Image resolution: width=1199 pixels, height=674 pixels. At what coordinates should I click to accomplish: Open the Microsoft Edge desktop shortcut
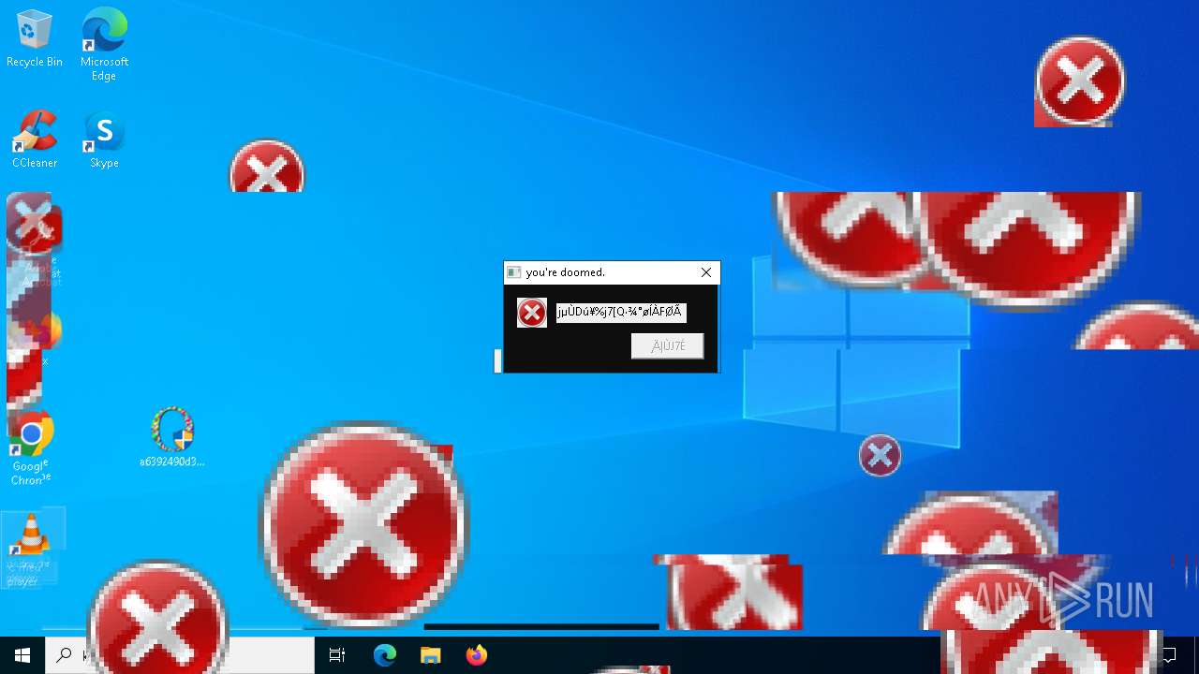pyautogui.click(x=104, y=43)
